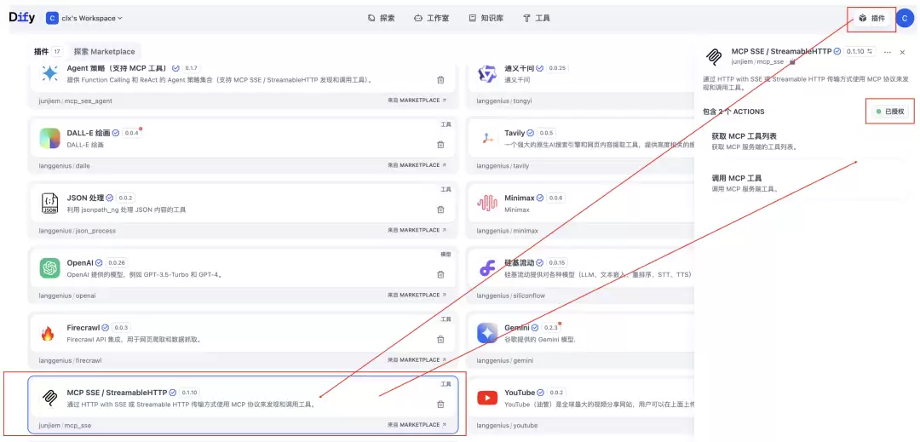Open Marketplace link on langgenius/firecrawl card
Viewport: 920px width, 442px height.
[x=417, y=360]
